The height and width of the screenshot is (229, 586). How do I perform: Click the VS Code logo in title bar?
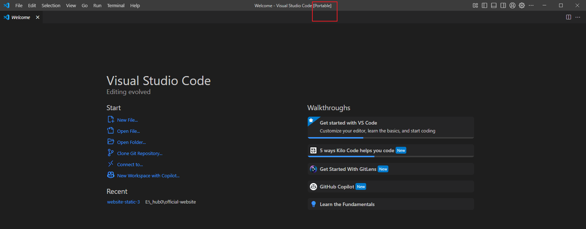[6, 5]
